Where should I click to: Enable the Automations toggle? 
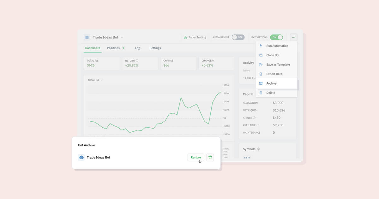click(x=238, y=37)
